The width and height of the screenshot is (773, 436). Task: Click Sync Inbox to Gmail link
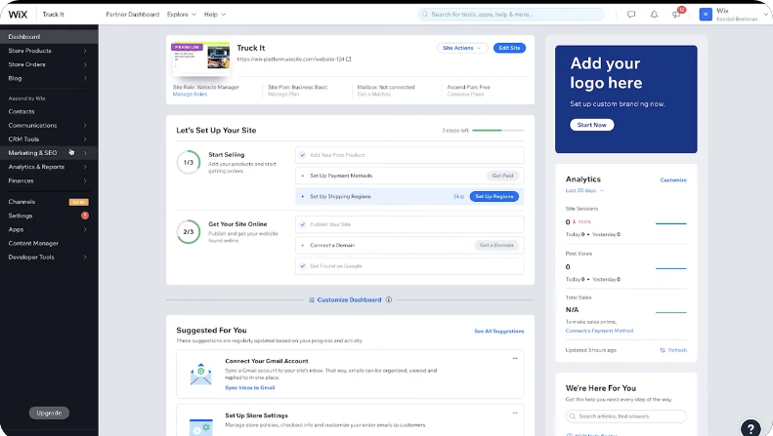[250, 388]
